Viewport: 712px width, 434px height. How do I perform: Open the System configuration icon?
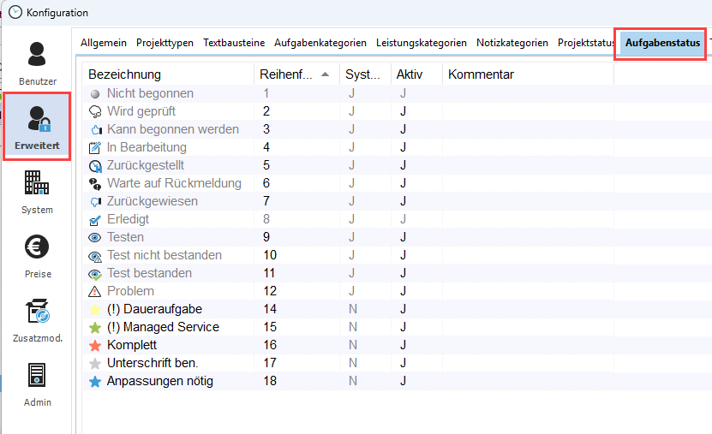tap(37, 190)
